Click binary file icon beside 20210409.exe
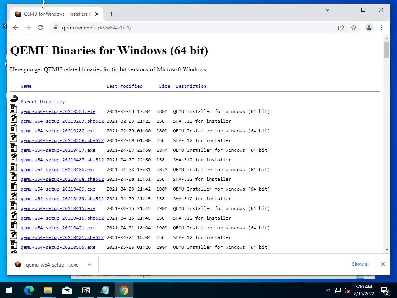 pyautogui.click(x=14, y=186)
